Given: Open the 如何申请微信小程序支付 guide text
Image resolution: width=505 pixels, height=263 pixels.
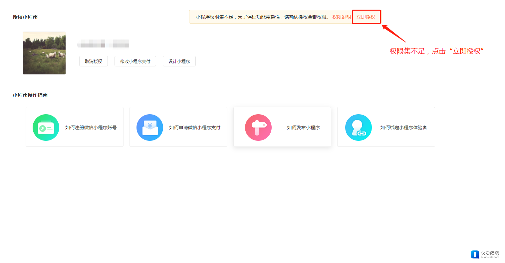Looking at the screenshot, I should [x=195, y=128].
